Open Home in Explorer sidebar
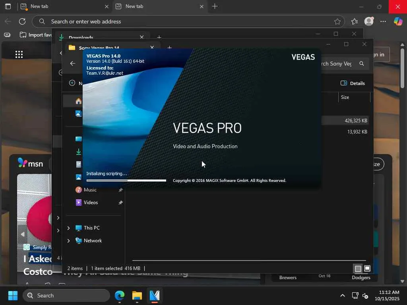This screenshot has height=305, width=407. (78, 101)
